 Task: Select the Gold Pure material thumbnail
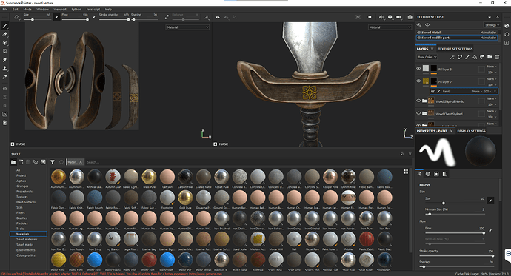pos(185,198)
